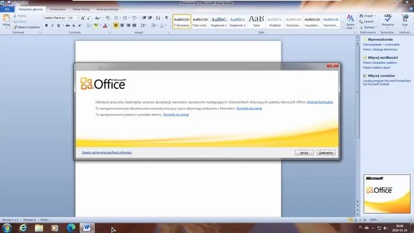Viewport: 414px width, 233px height.
Task: Click the Microsoft Office ad thumbnail
Action: (x=387, y=194)
